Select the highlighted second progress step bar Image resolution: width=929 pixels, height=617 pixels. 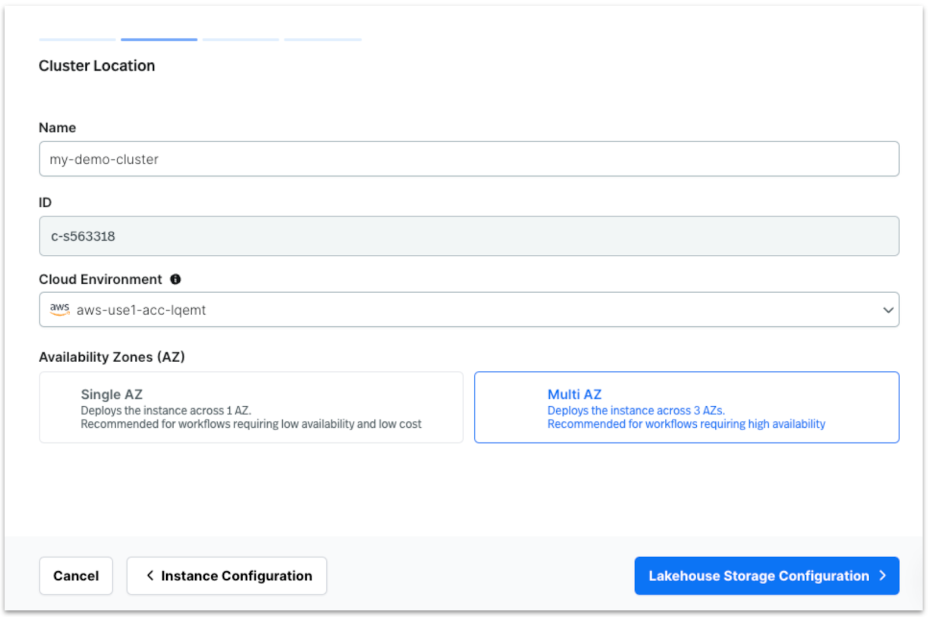point(159,39)
